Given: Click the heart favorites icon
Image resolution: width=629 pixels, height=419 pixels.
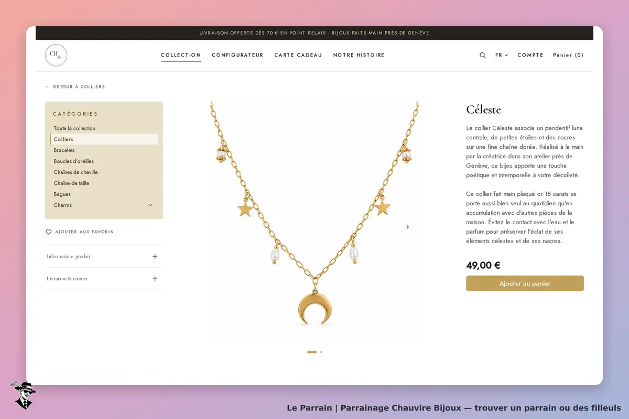Looking at the screenshot, I should pyautogui.click(x=49, y=232).
